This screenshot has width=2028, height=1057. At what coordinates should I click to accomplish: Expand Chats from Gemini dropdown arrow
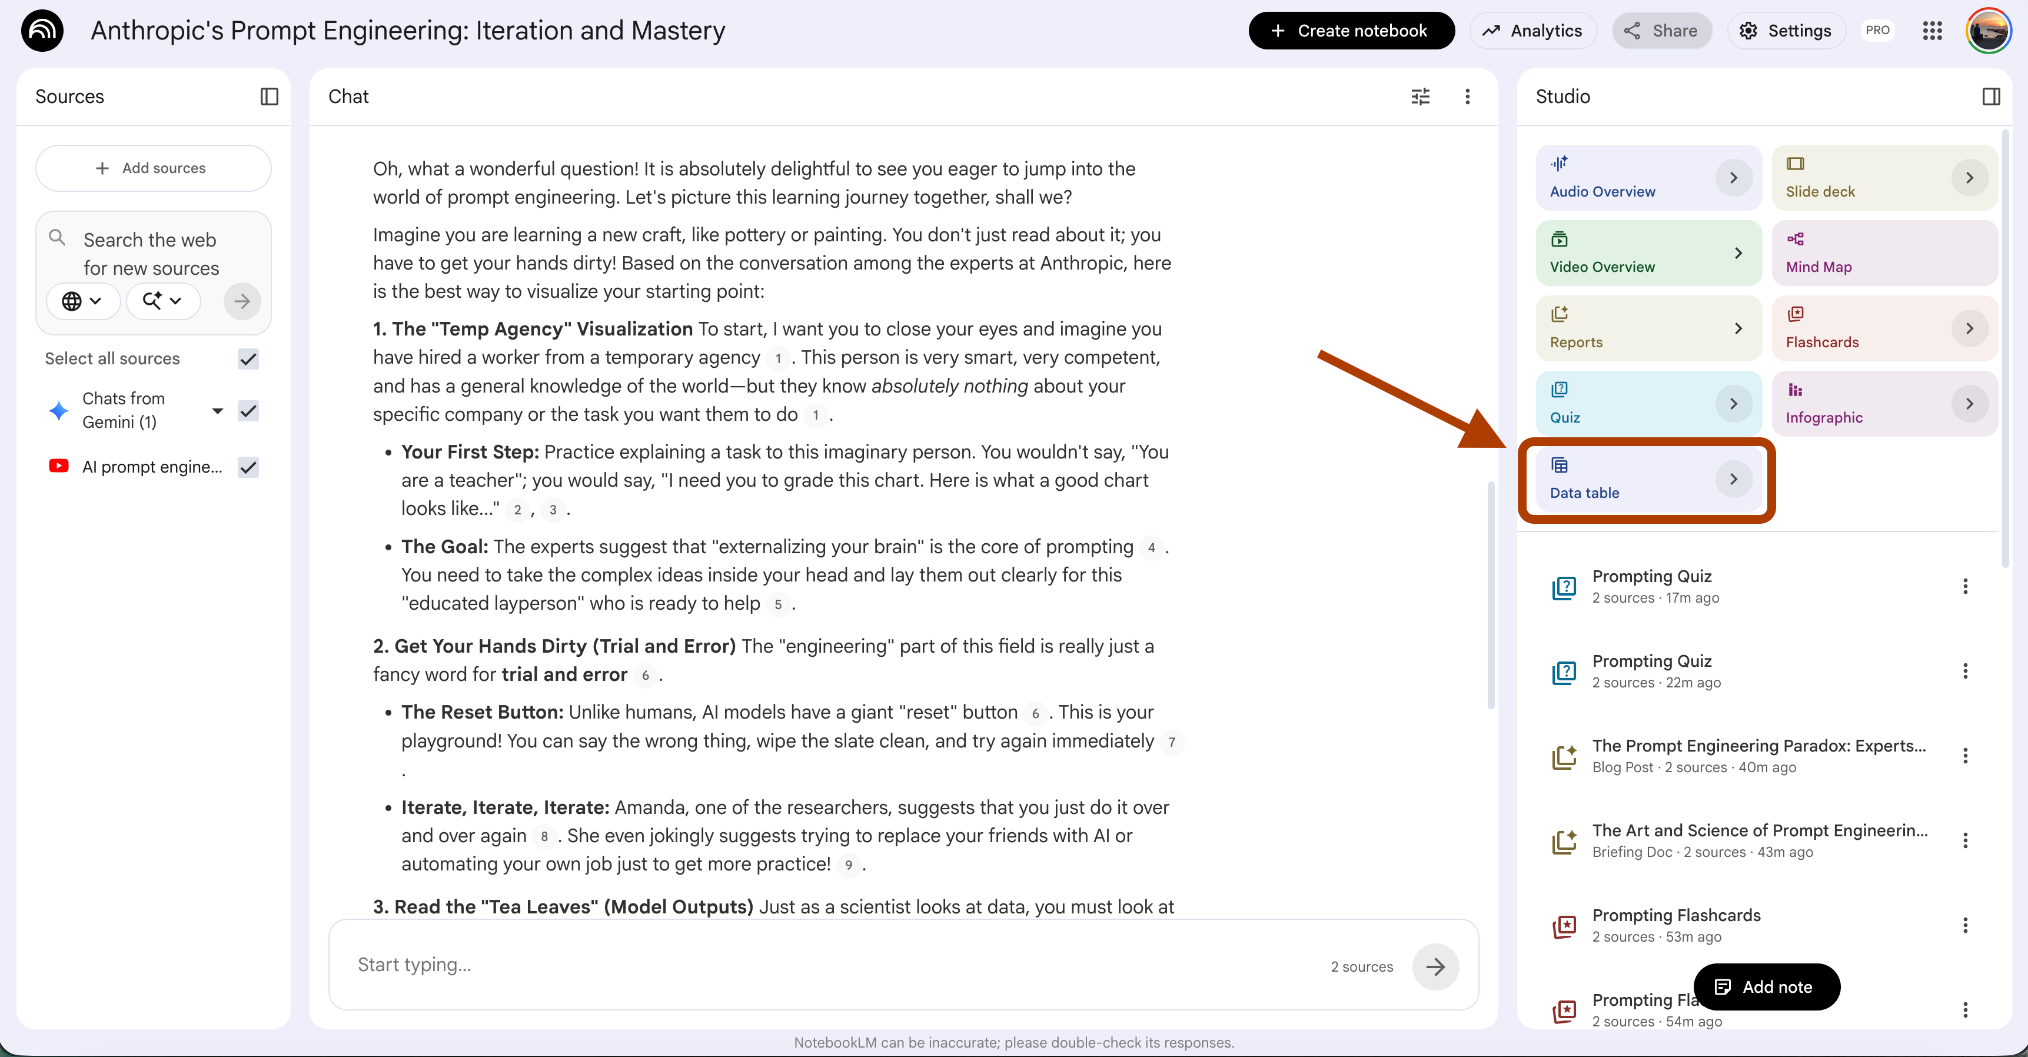pos(218,411)
